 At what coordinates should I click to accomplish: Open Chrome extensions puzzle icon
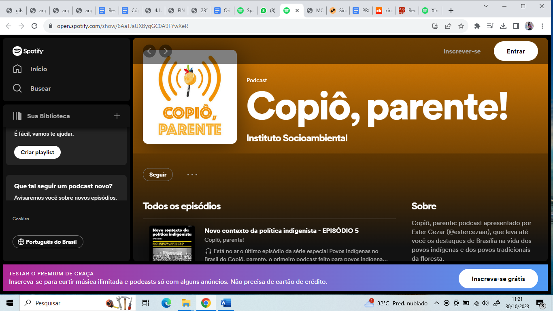click(x=477, y=26)
